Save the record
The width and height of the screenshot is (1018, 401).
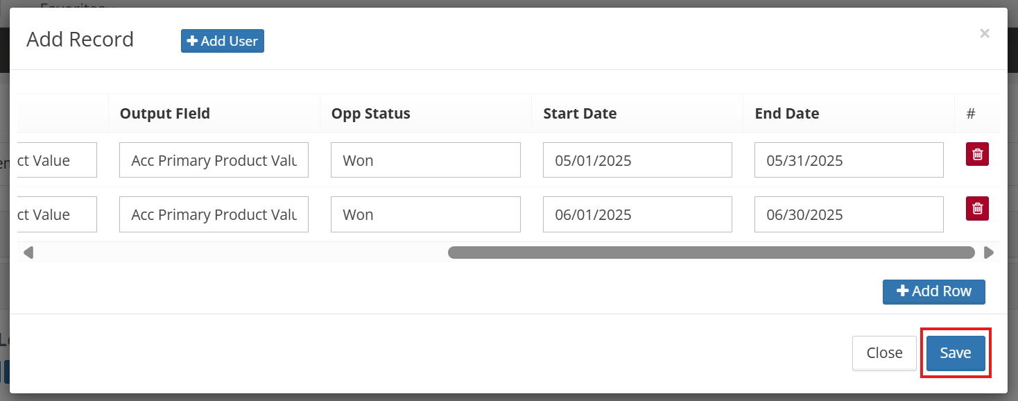coord(955,353)
